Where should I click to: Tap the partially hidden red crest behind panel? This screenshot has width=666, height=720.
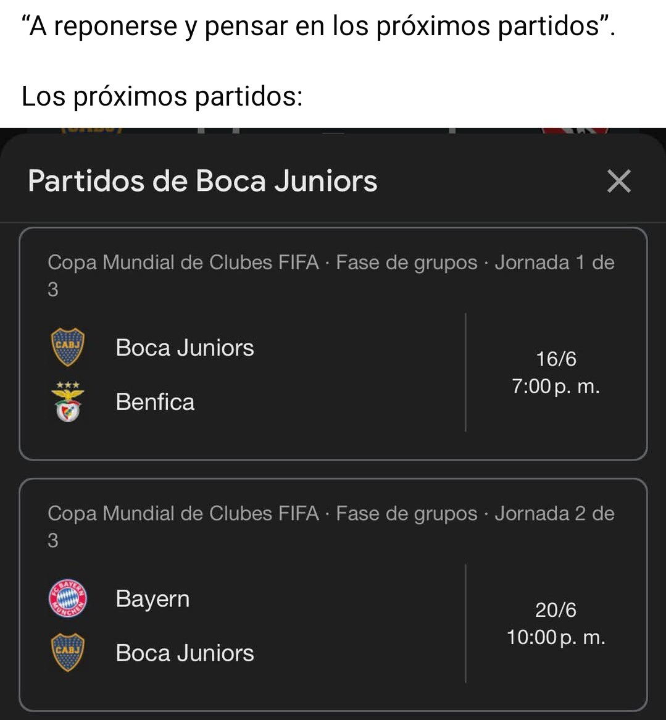click(x=576, y=131)
